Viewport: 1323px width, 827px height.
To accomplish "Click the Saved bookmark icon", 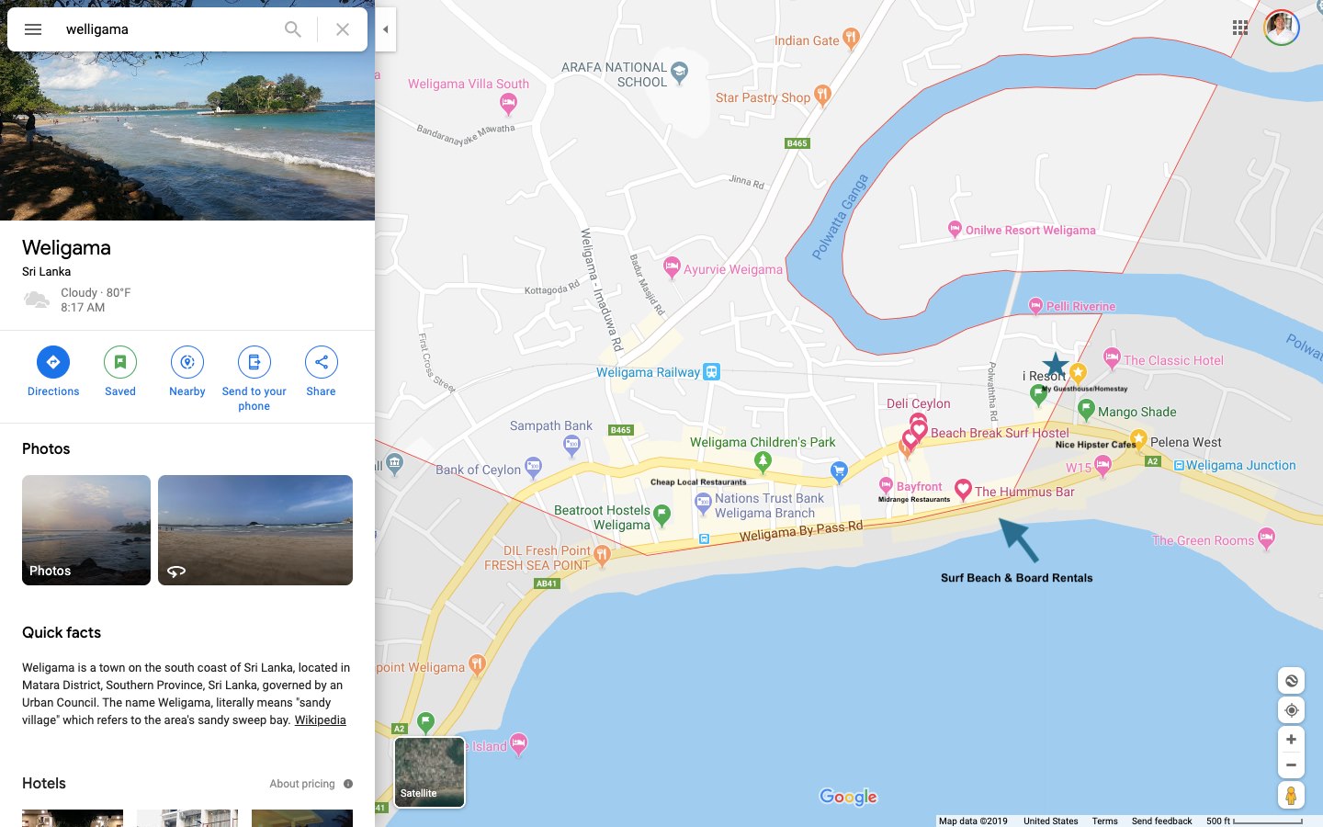I will point(120,362).
